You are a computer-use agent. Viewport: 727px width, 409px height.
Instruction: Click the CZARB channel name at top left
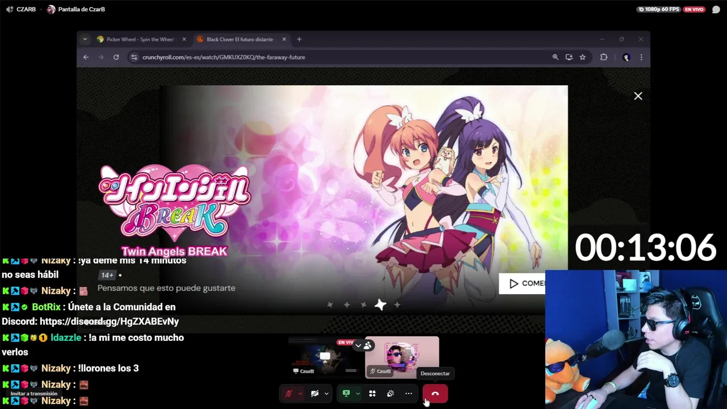(26, 9)
